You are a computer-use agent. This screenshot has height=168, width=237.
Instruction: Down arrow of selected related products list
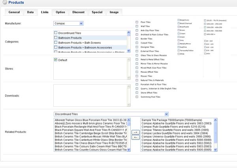(x=215, y=150)
